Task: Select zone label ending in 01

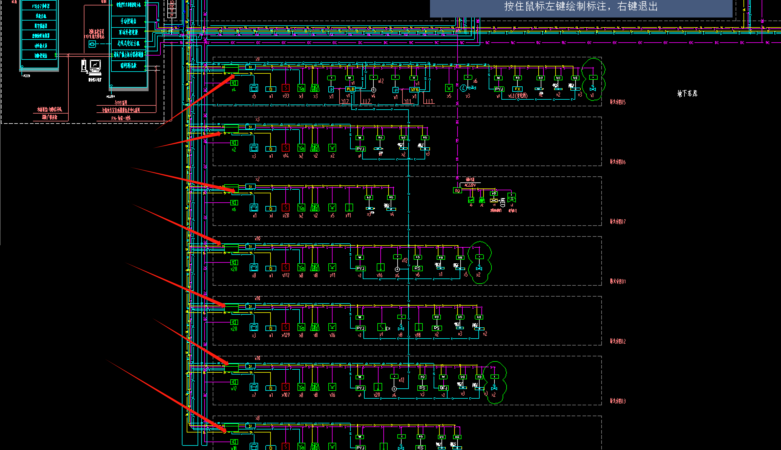Action: pos(618,281)
